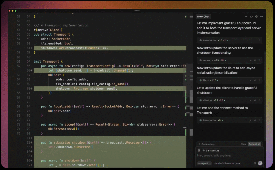This screenshot has width=275, height=170.
Task: Reject lib.rs changes with the X icon
Action: pyautogui.click(x=251, y=80)
